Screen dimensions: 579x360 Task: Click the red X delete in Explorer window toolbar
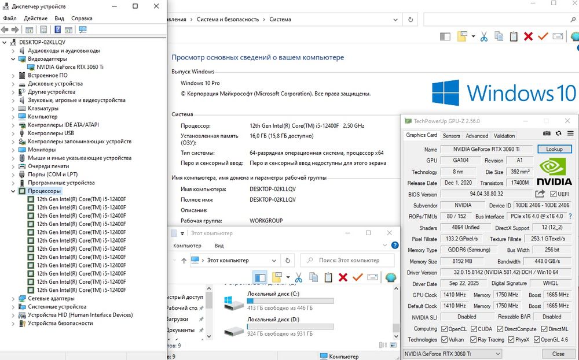343,277
